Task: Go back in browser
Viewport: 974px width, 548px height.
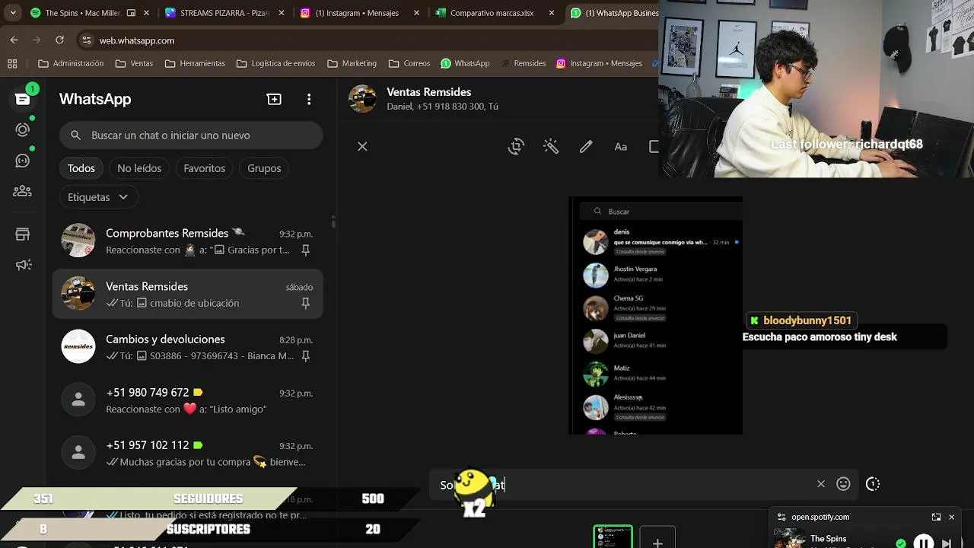Action: [14, 40]
